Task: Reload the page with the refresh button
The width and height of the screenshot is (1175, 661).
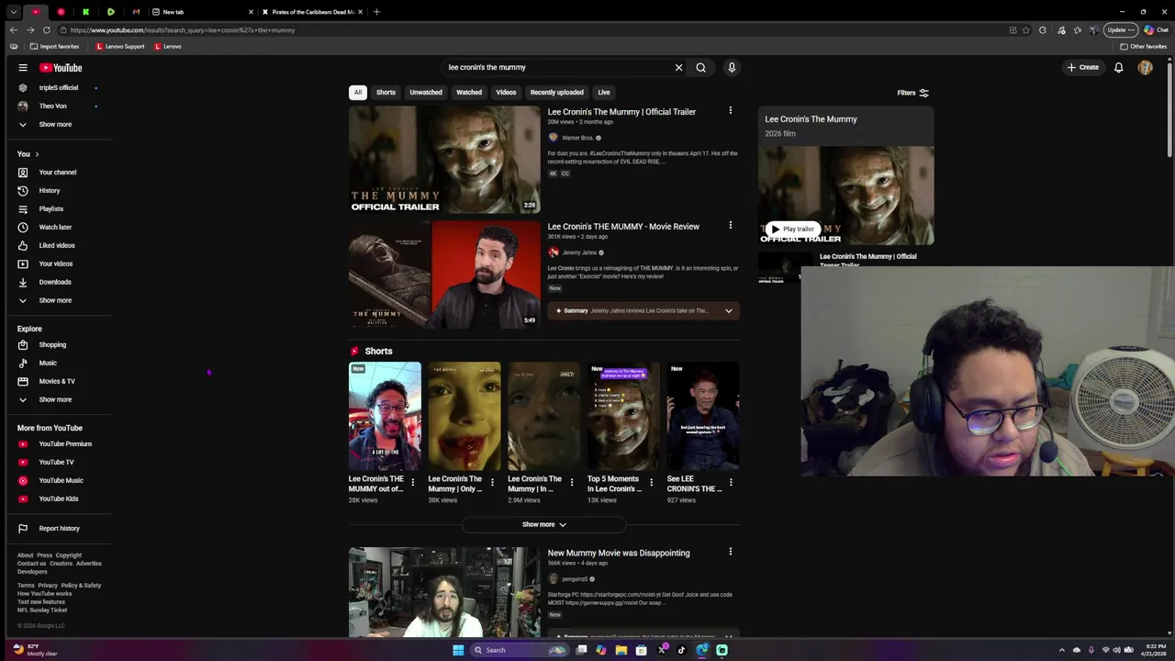Action: point(46,29)
